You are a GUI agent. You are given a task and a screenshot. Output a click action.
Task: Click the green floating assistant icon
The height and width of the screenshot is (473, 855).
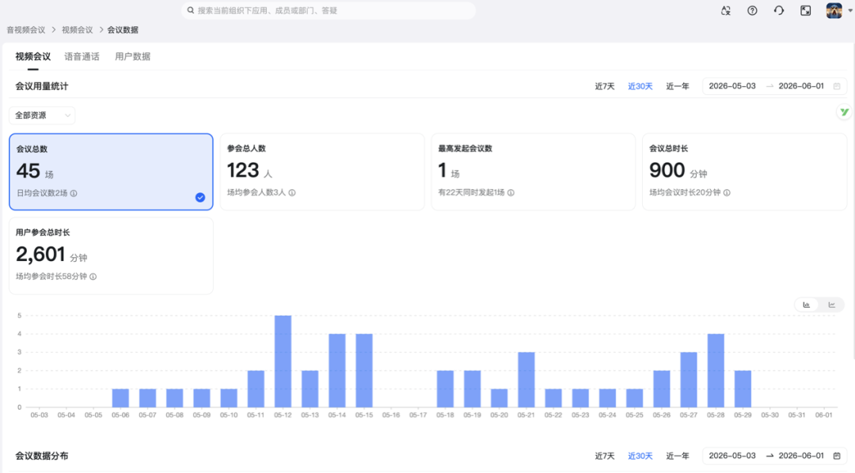pyautogui.click(x=844, y=112)
